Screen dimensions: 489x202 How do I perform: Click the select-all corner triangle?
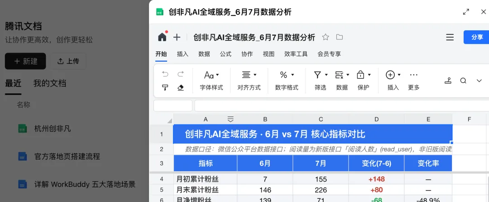(170, 120)
